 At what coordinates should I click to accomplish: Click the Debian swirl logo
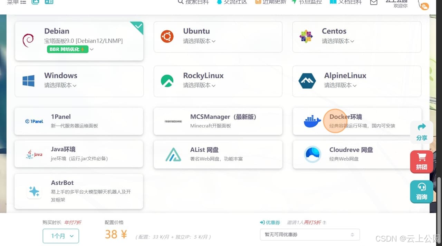(28, 41)
